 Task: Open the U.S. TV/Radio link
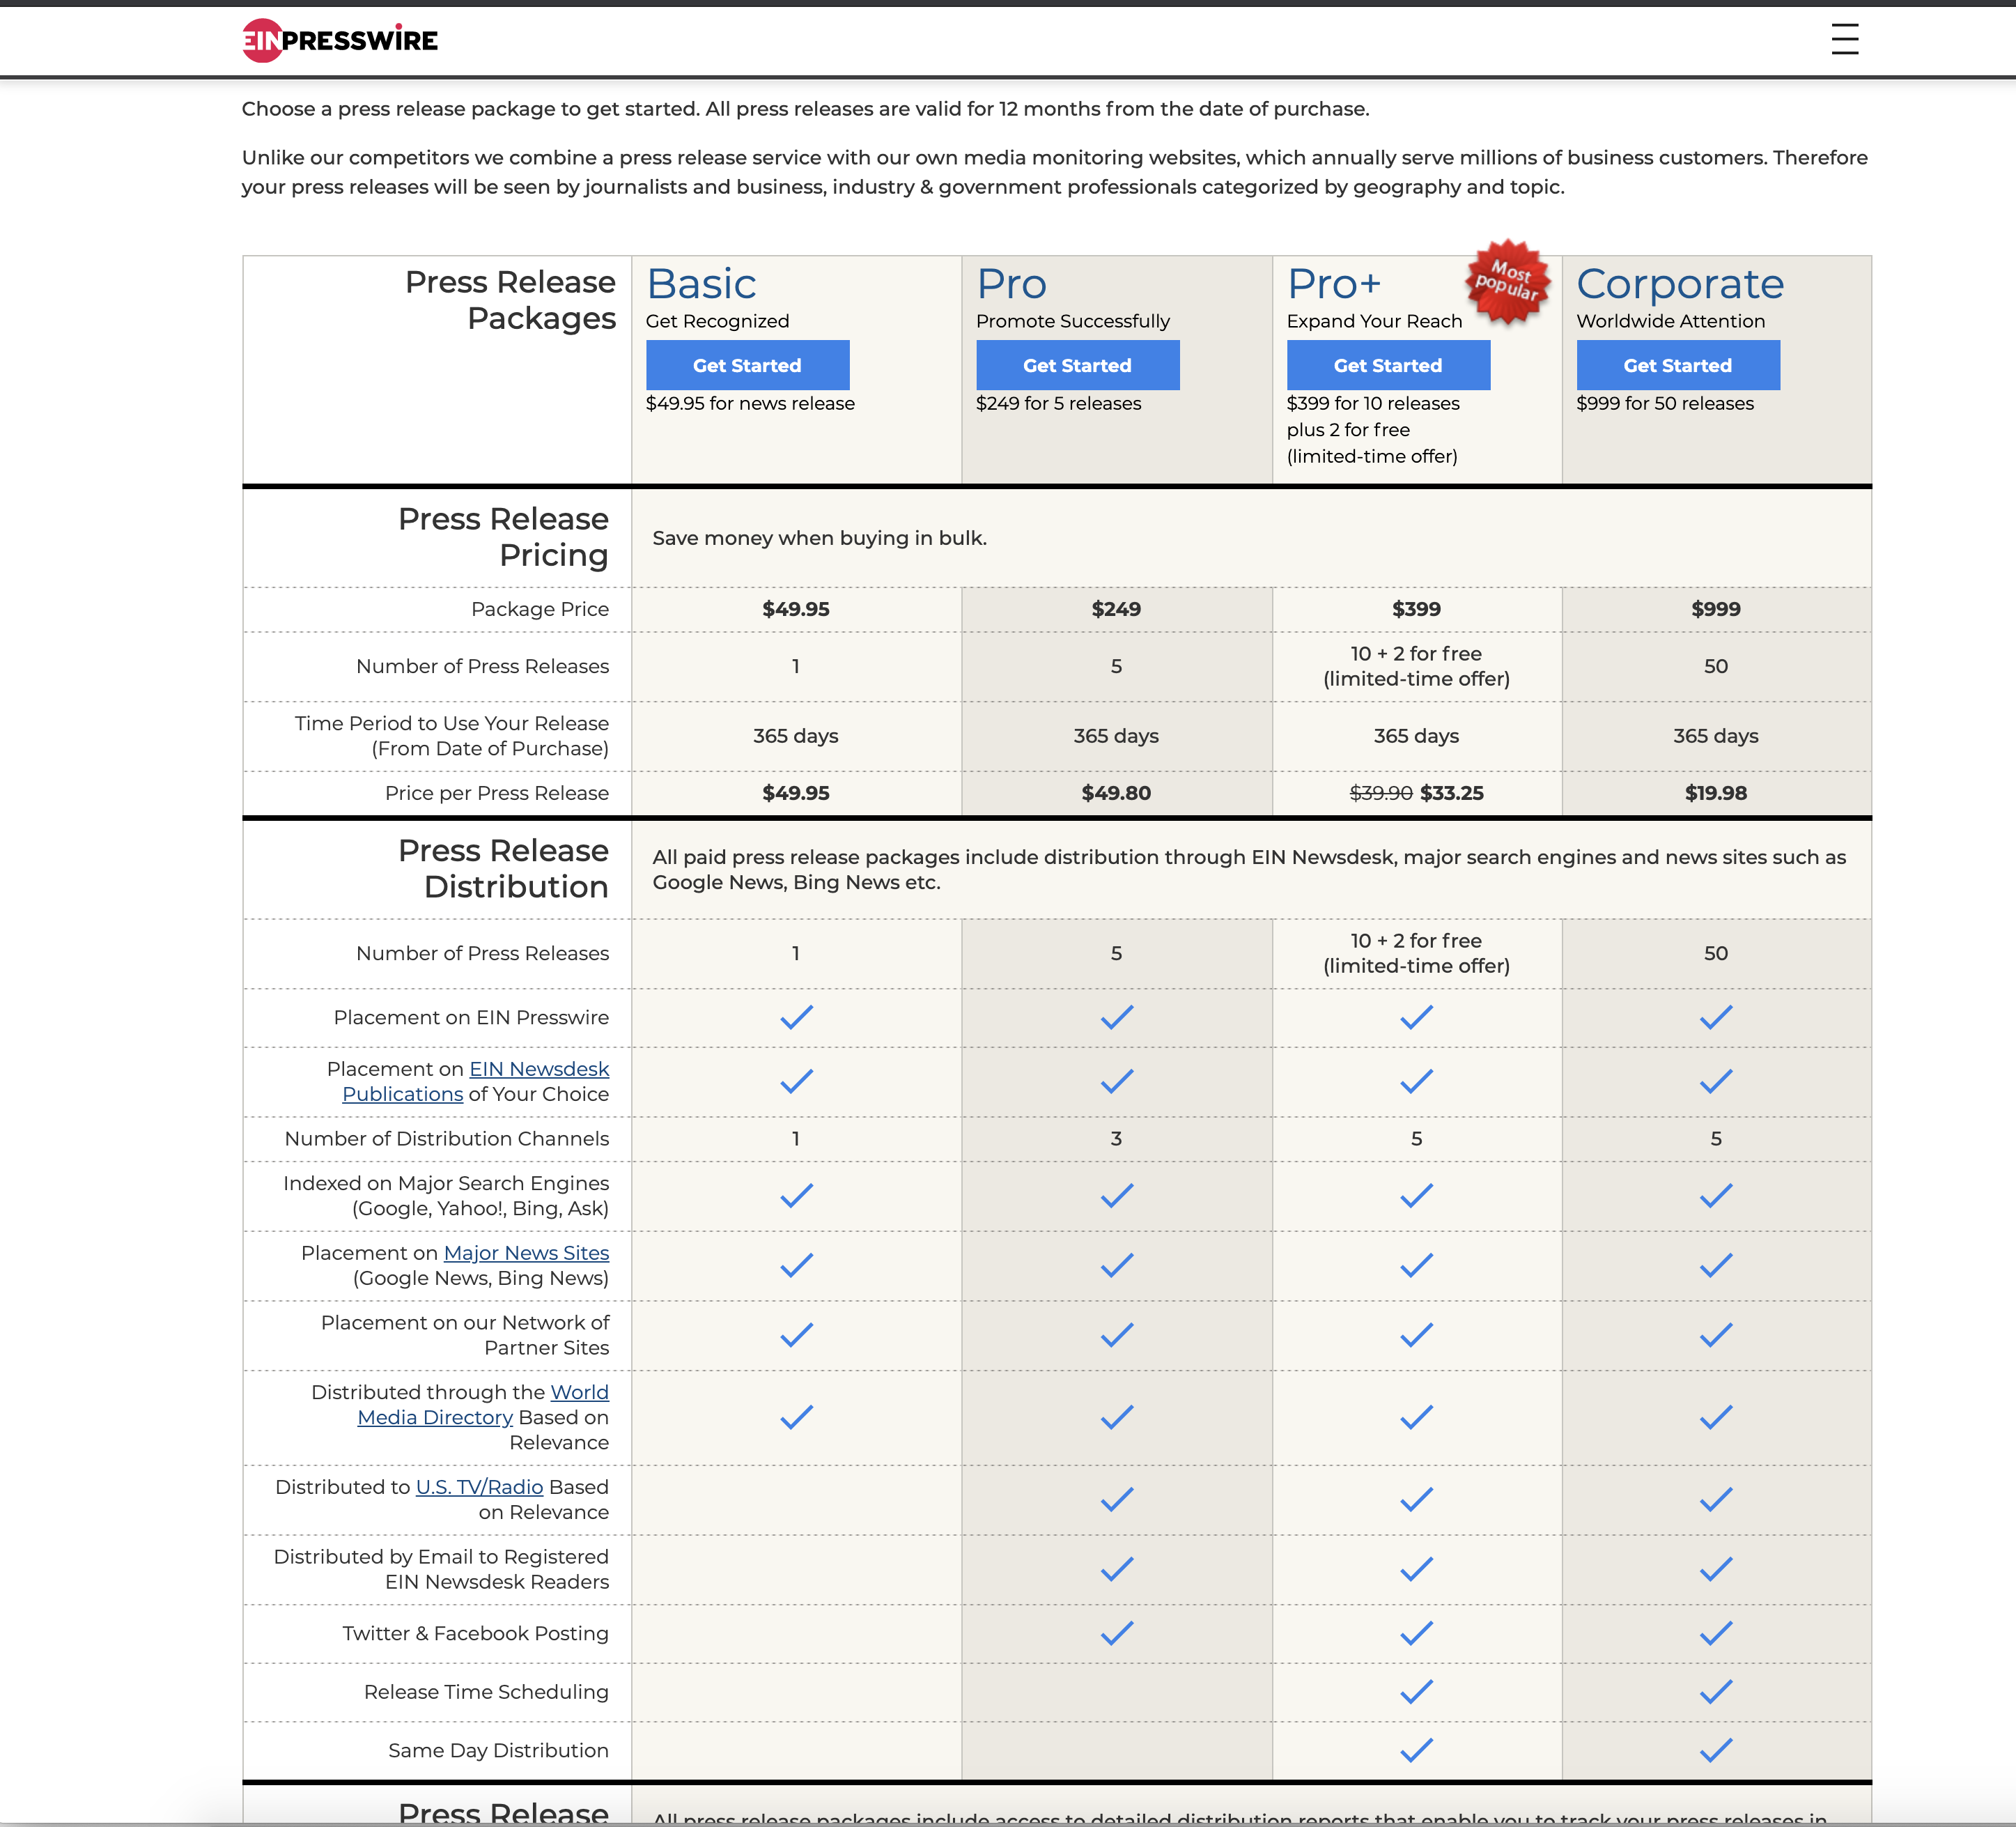(479, 1487)
